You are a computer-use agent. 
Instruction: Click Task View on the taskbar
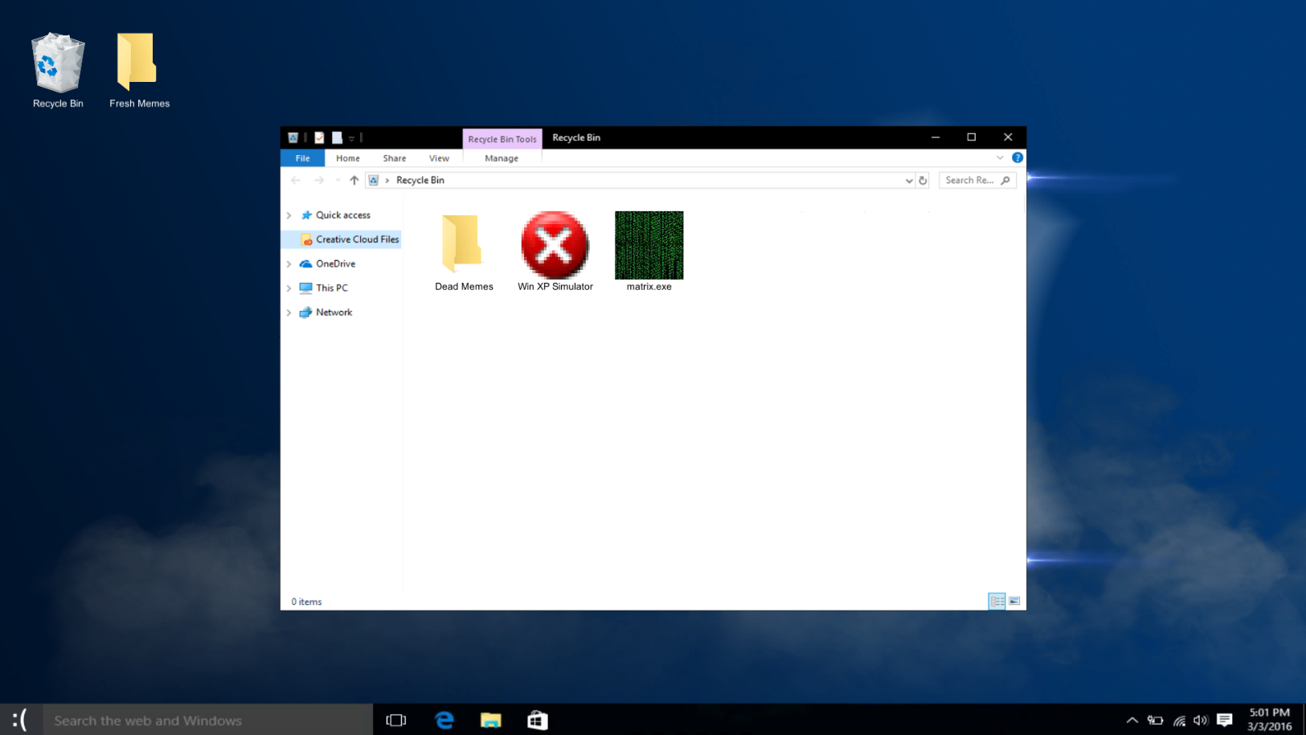coord(396,719)
